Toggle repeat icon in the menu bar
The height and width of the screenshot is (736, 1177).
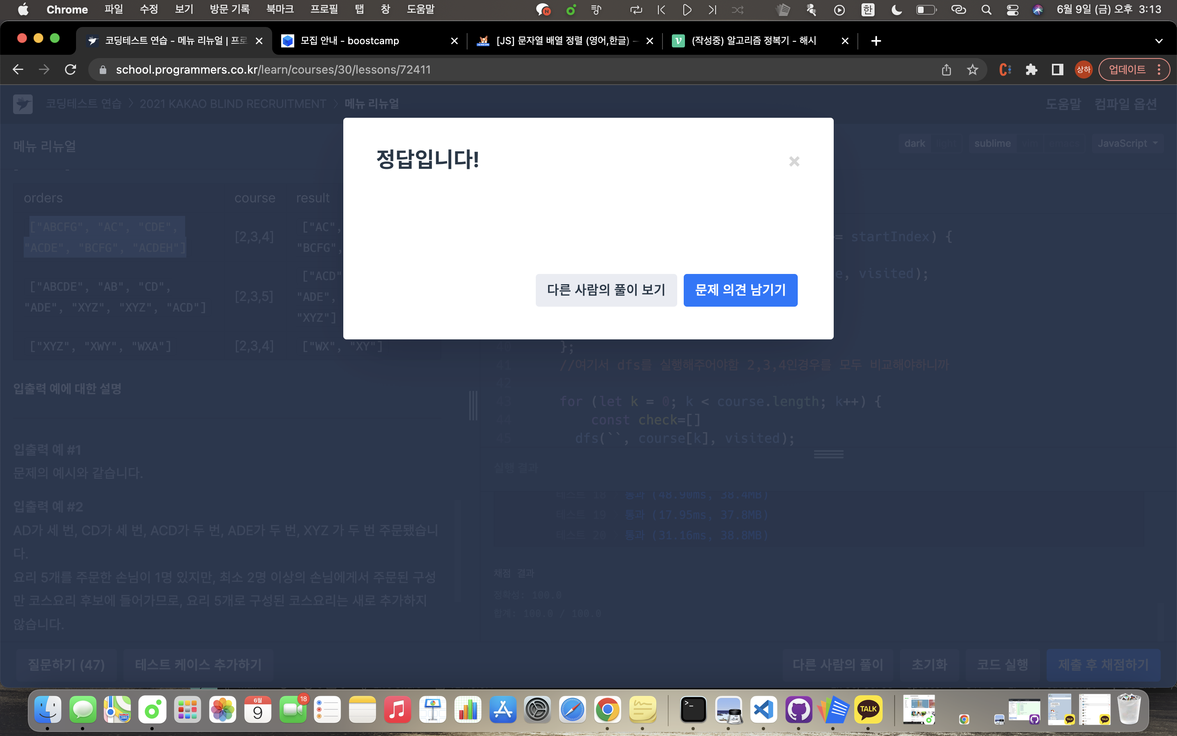coord(636,10)
